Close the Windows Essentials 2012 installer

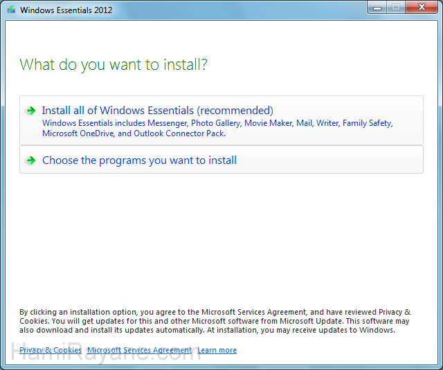pyautogui.click(x=422, y=8)
